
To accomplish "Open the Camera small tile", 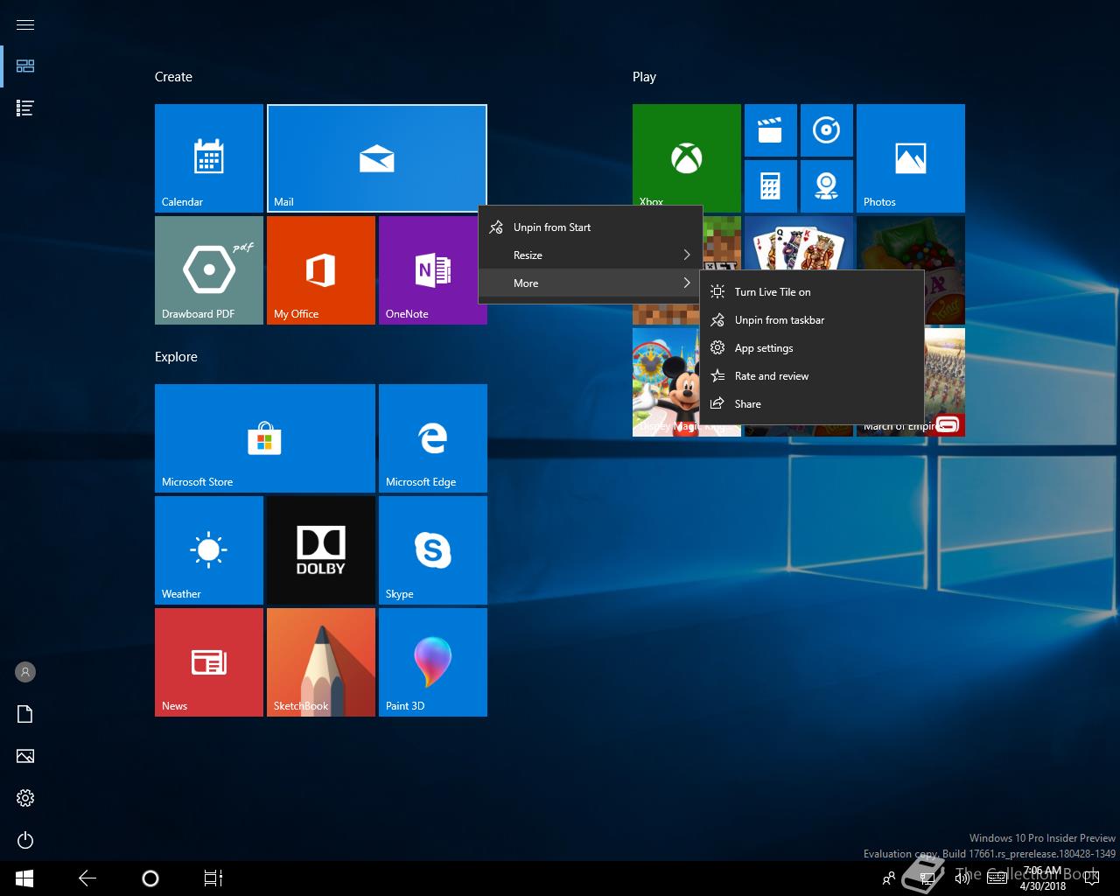I will pyautogui.click(x=827, y=186).
